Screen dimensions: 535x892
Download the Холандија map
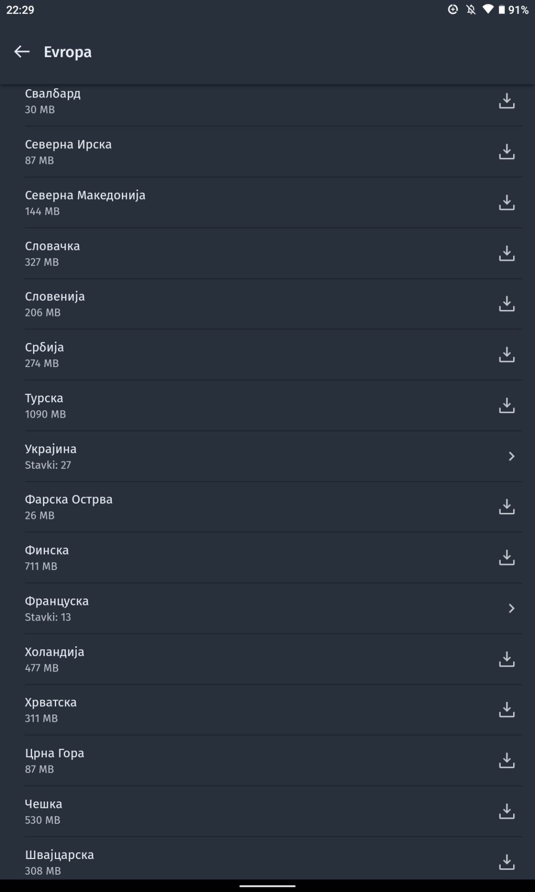(506, 659)
